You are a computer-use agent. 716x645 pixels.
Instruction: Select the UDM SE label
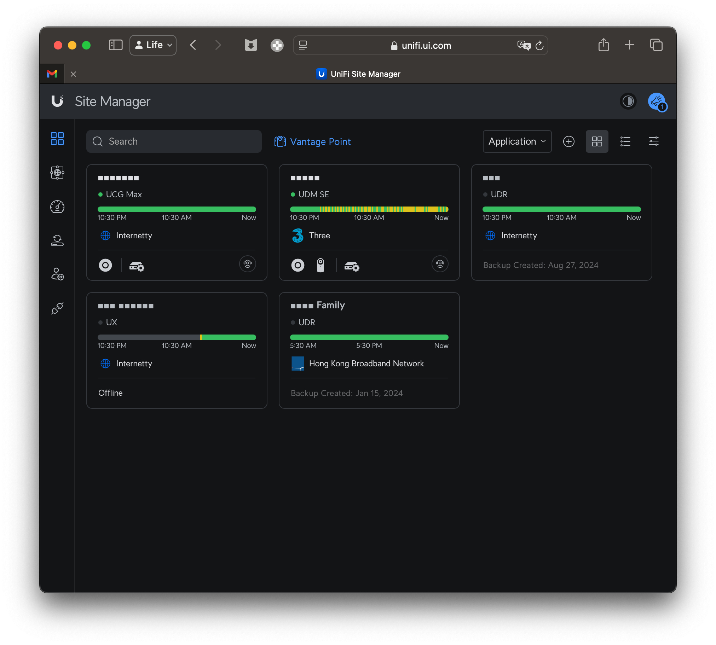[x=314, y=194]
